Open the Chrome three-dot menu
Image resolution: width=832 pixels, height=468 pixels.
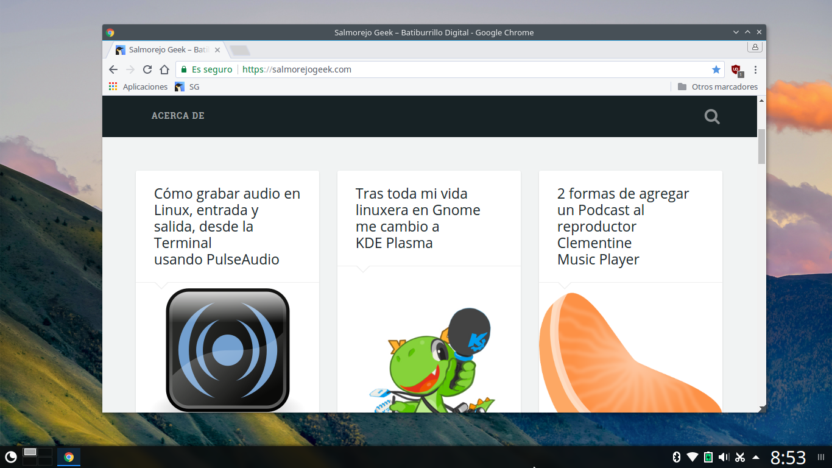tap(755, 69)
